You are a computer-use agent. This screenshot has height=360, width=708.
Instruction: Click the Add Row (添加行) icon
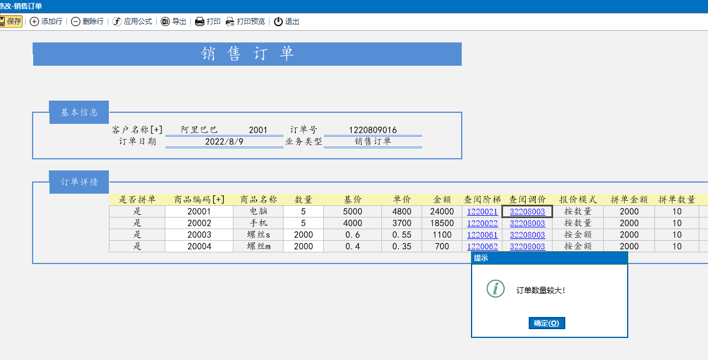point(34,22)
